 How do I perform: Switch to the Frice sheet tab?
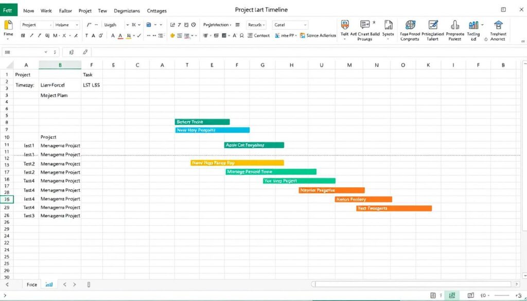(x=31, y=285)
